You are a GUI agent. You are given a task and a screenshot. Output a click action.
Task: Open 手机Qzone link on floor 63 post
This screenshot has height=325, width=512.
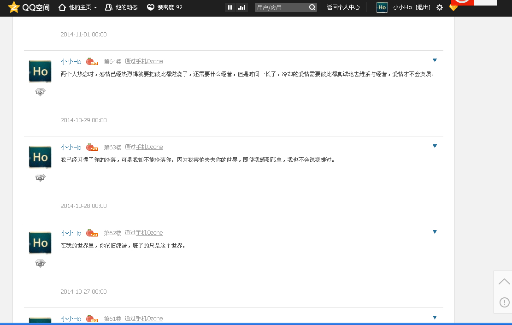pos(149,147)
